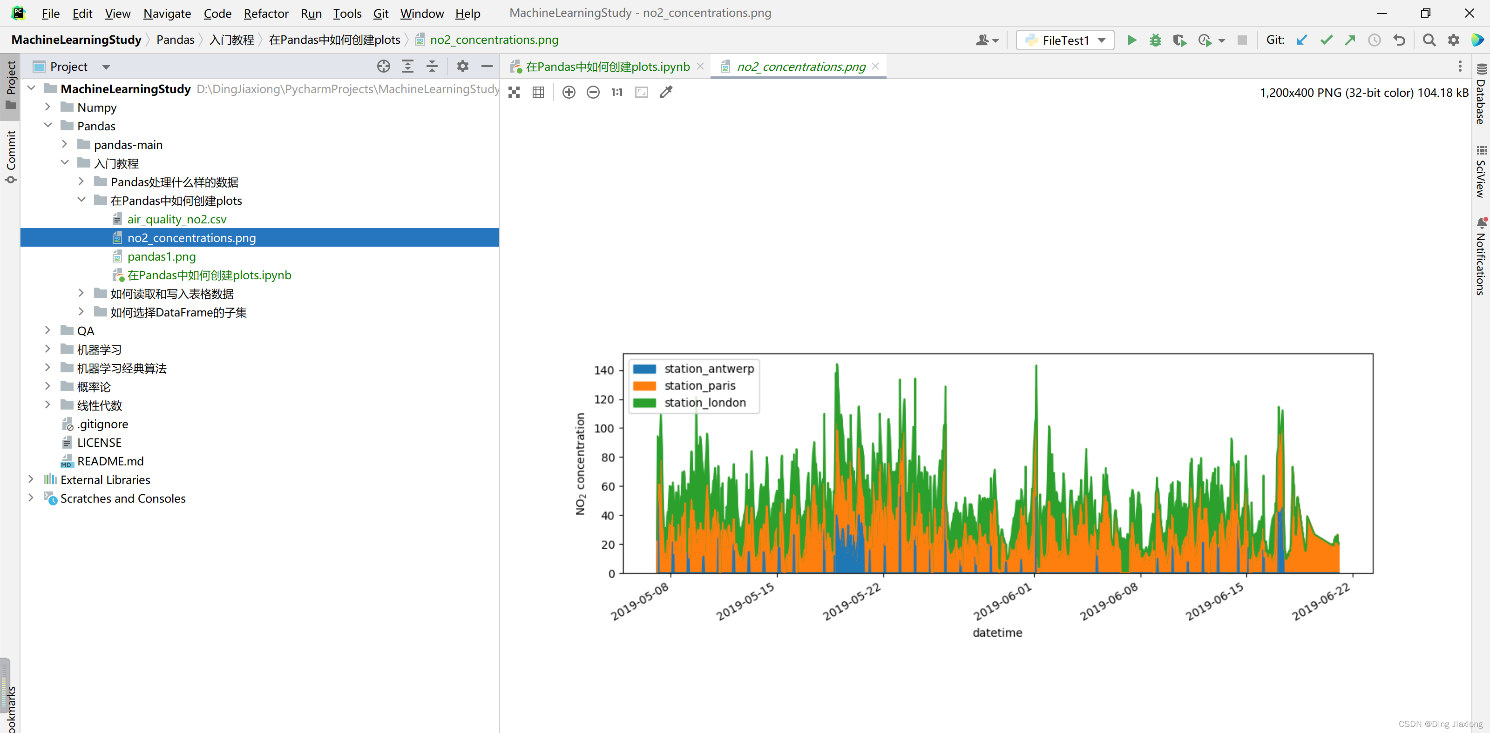1490x733 pixels.
Task: Expand the 如何读取和写入表格数据 folder
Action: click(x=81, y=293)
